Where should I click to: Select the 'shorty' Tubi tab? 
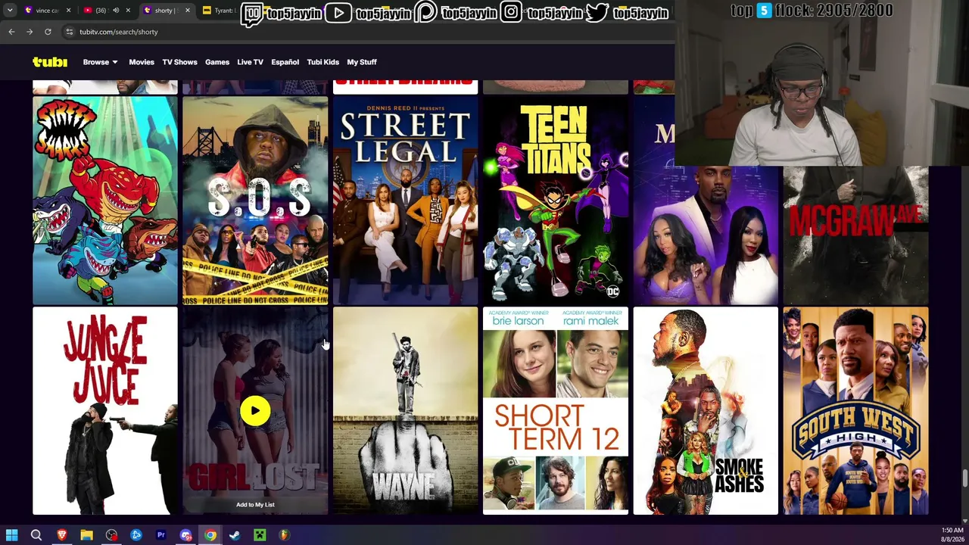click(165, 11)
